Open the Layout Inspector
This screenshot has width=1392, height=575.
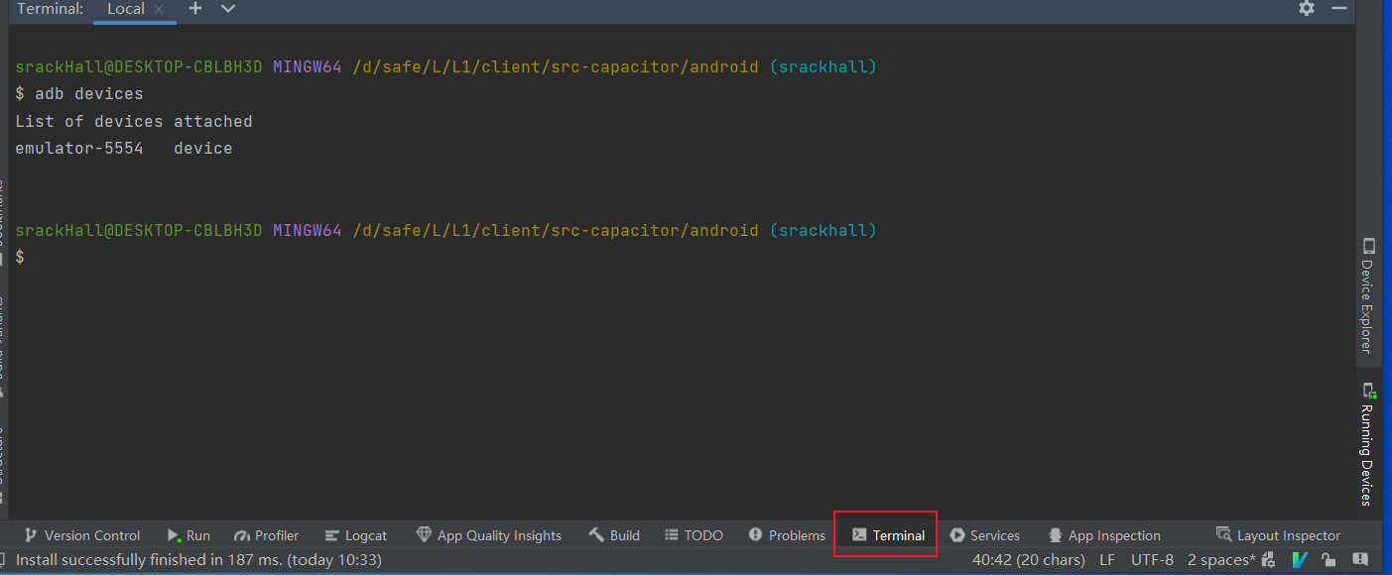coord(1278,535)
